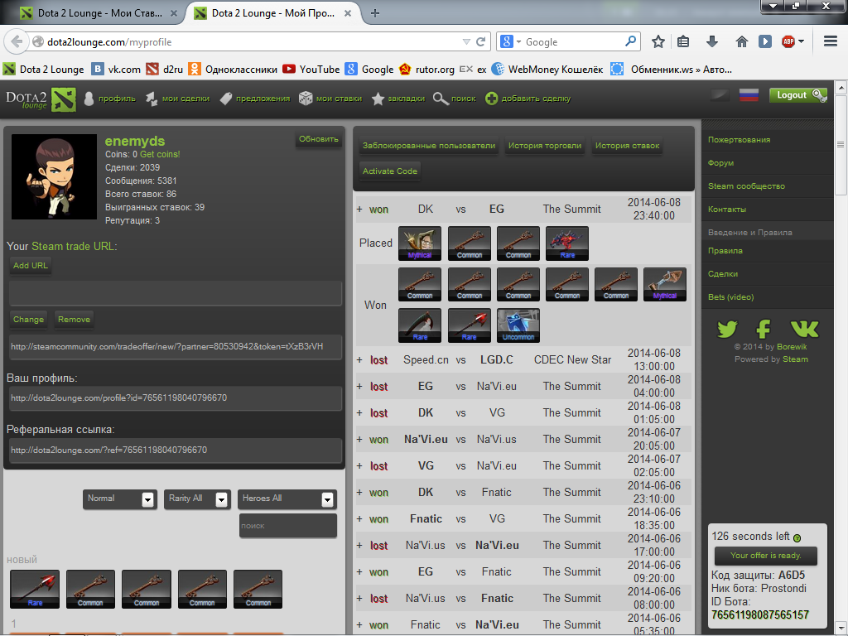Click the Steam trade URL link
The image size is (848, 636).
[73, 246]
